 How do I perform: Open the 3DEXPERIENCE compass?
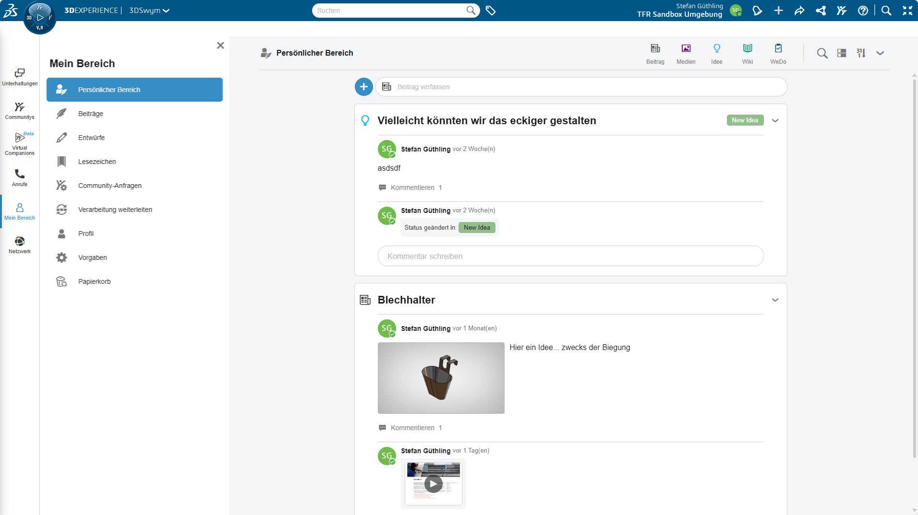(40, 18)
